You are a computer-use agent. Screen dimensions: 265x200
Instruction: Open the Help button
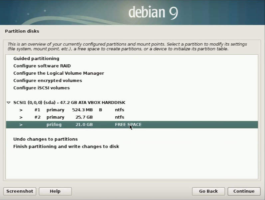[55, 191]
